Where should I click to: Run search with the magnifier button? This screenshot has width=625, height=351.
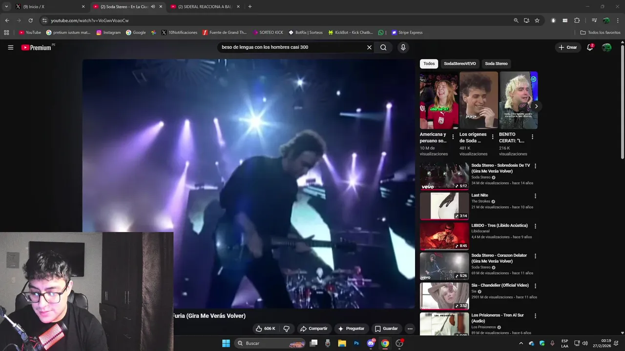pyautogui.click(x=383, y=47)
